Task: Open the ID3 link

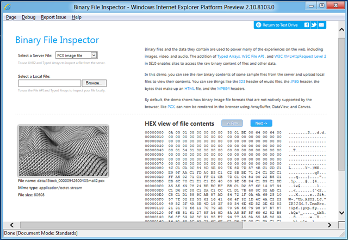Action: (242, 81)
